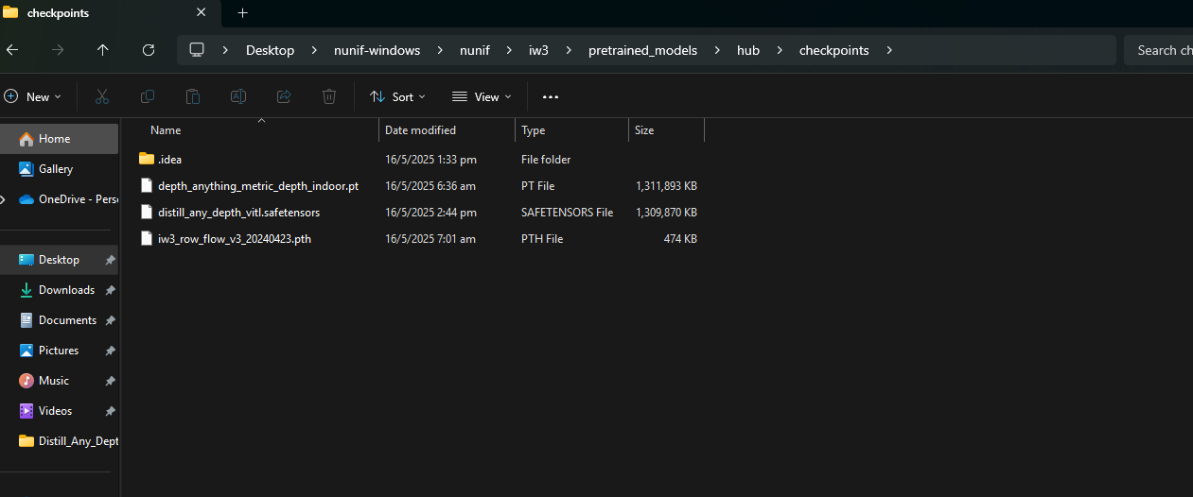The image size is (1193, 497).
Task: Go back with the back arrow
Action: (x=11, y=50)
